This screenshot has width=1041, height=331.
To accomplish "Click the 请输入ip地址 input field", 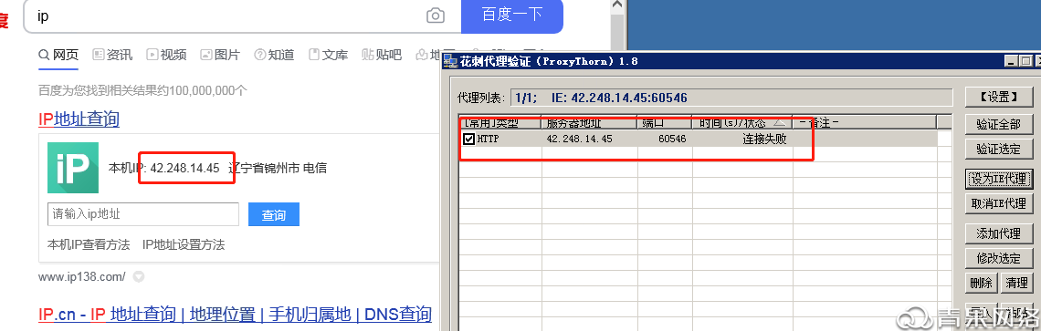I will click(x=143, y=214).
